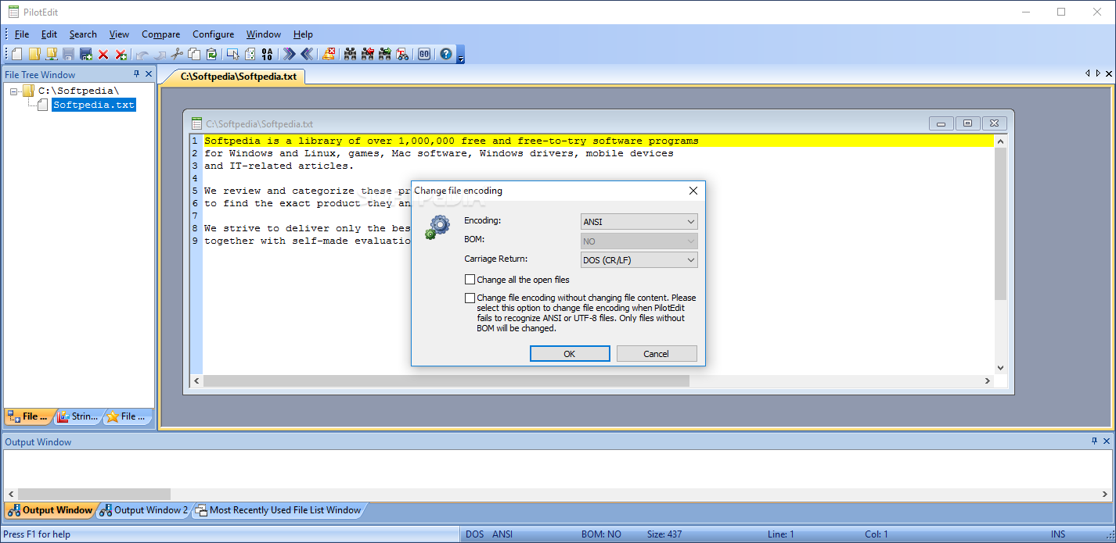Click the Close All files icon
Viewport: 1116px width, 543px height.
(x=121, y=54)
